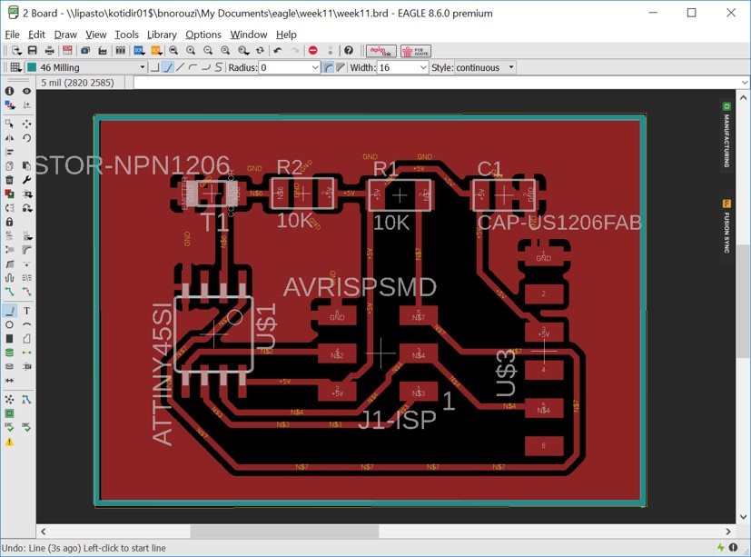Select the Route airwire tool

(x=9, y=292)
